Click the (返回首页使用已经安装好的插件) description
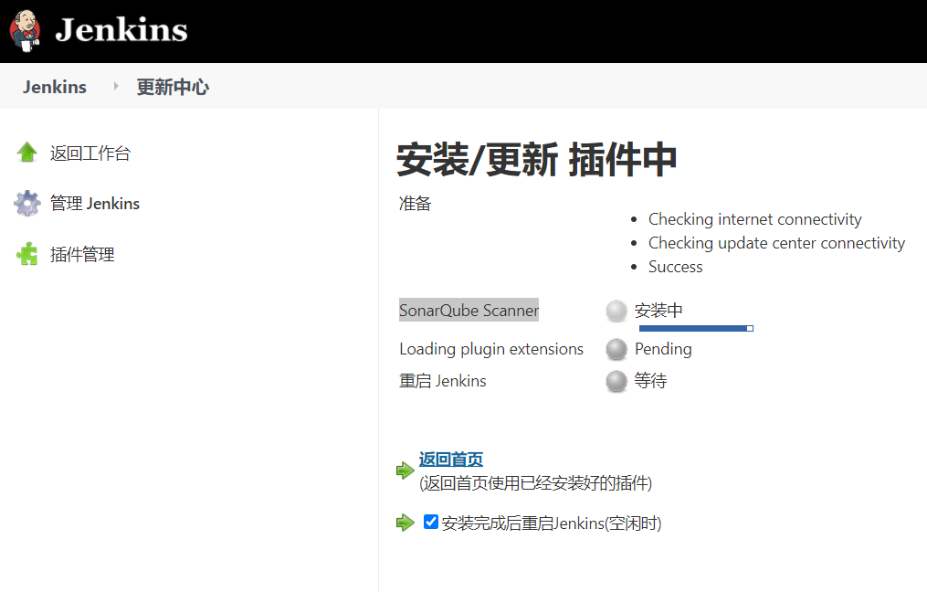The image size is (927, 592). [535, 483]
